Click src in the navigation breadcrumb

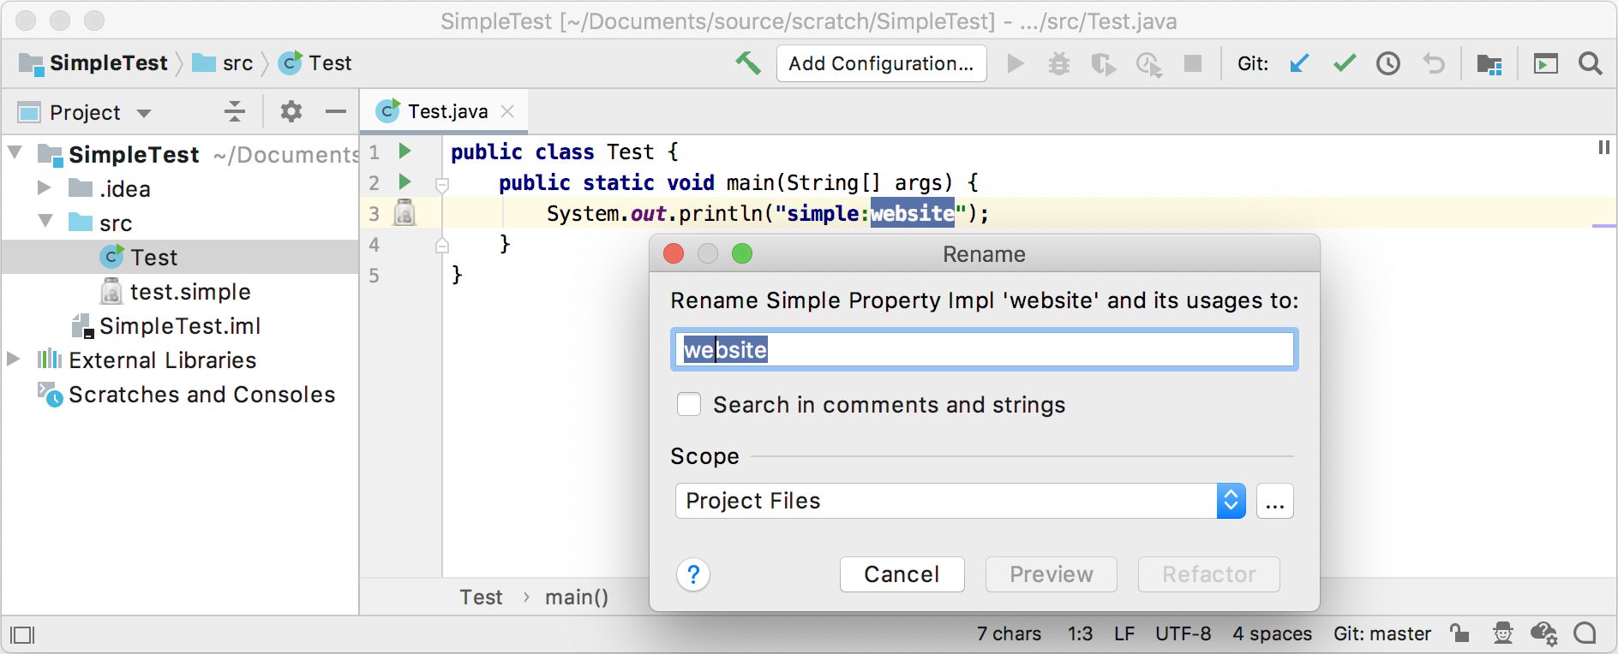pyautogui.click(x=237, y=63)
